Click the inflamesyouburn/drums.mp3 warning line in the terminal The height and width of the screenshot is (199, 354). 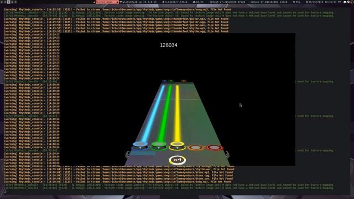point(118,172)
